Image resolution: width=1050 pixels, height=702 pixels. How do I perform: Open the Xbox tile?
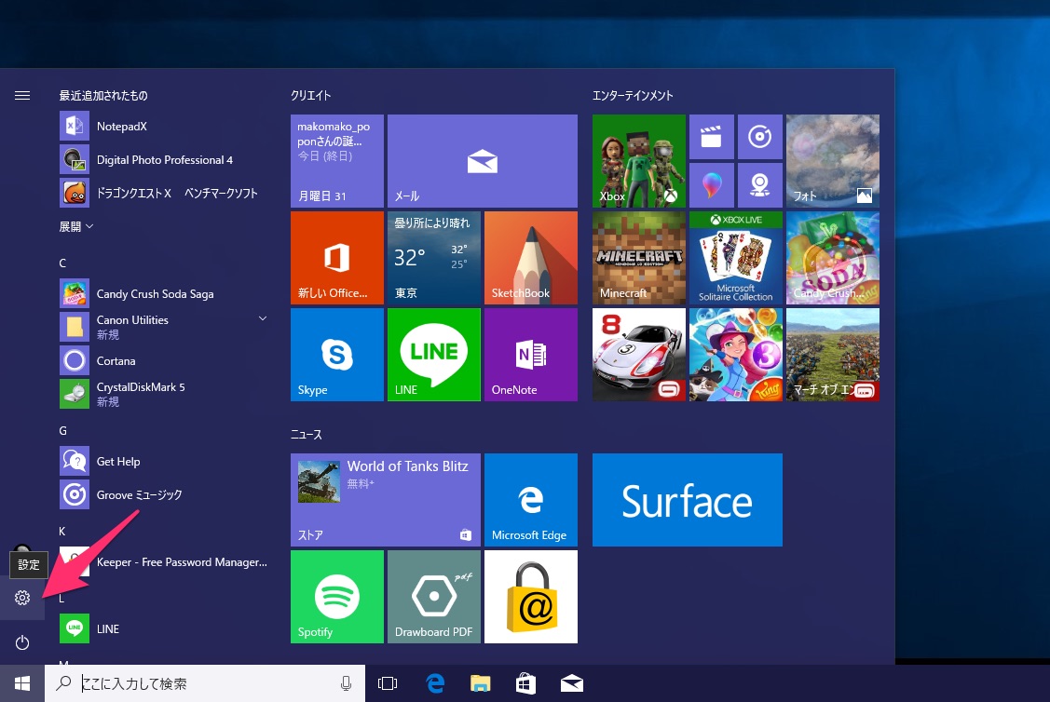639,161
